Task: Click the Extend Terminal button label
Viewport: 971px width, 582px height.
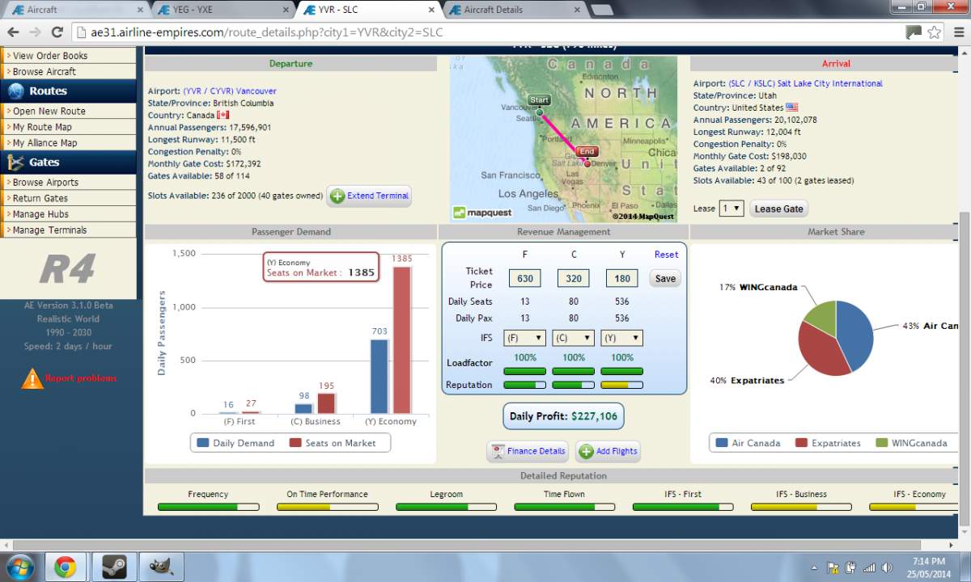Action: (378, 196)
